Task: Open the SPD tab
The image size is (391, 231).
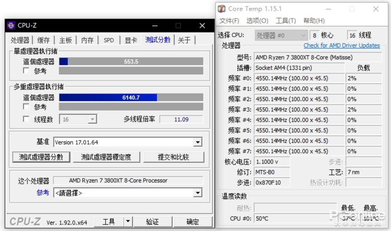Action: [109, 40]
